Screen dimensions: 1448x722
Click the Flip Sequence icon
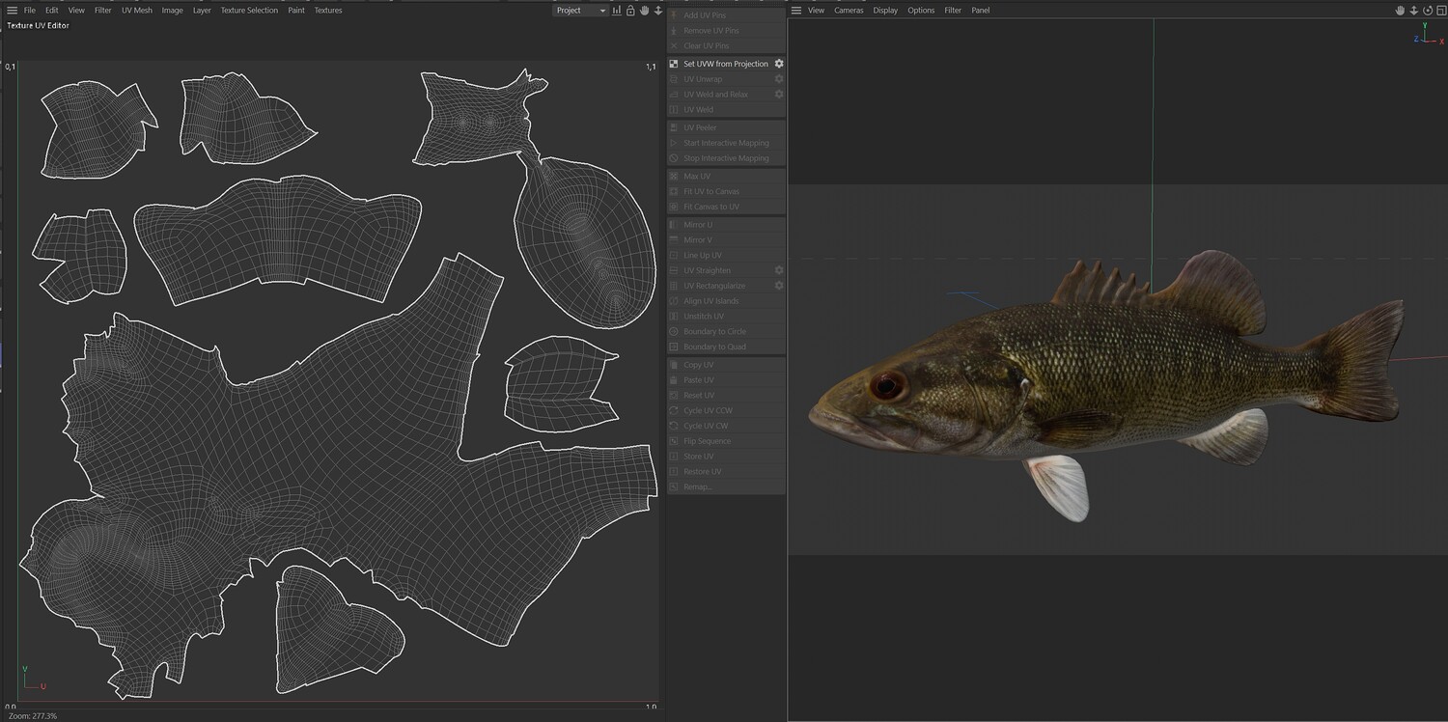click(674, 441)
